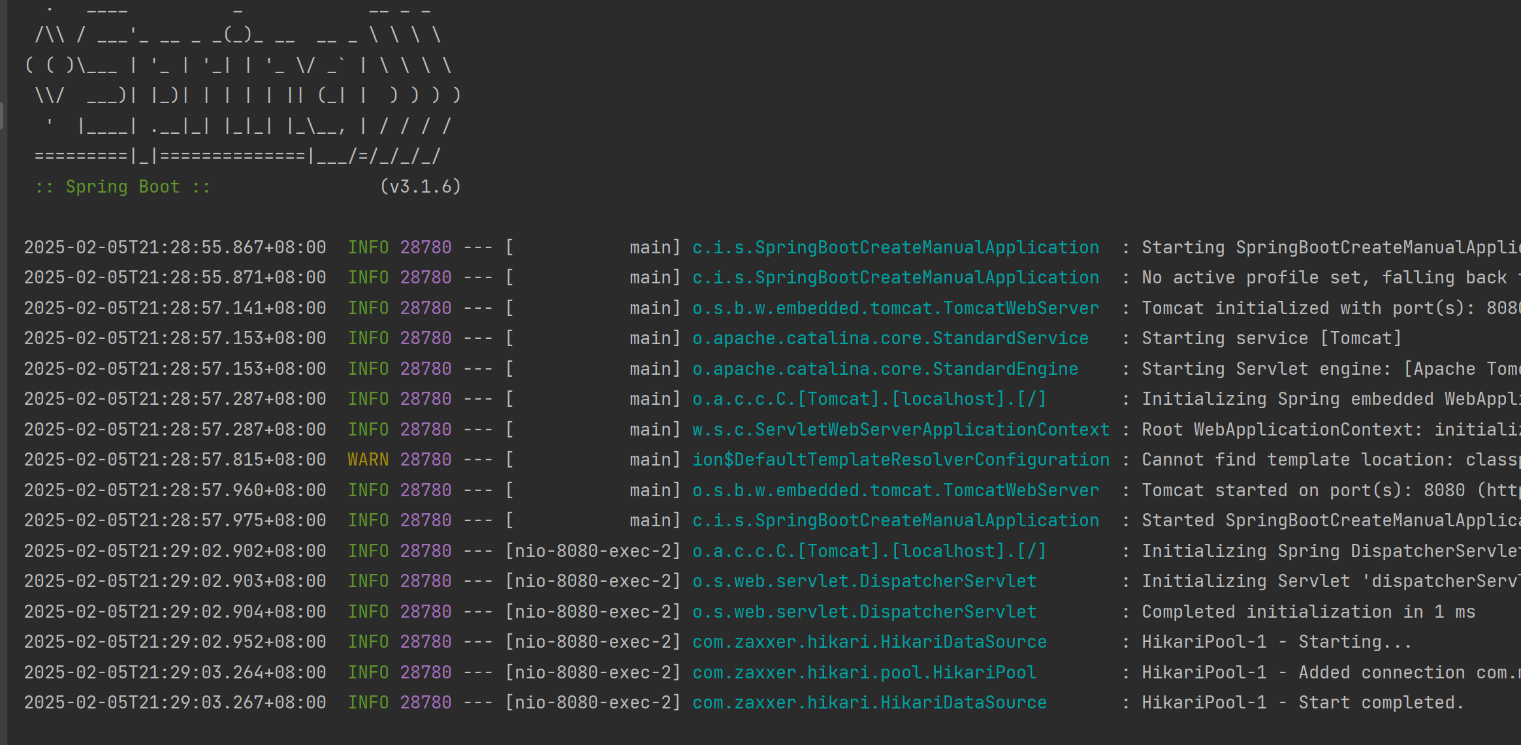This screenshot has width=1521, height=745.
Task: Click message 'Tomcat started on port(s): 8080'
Action: tap(1303, 490)
